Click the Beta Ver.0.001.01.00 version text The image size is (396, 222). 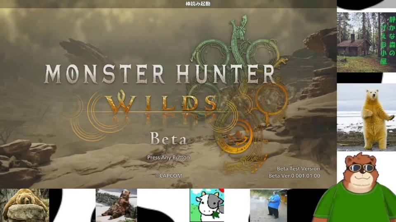(294, 176)
